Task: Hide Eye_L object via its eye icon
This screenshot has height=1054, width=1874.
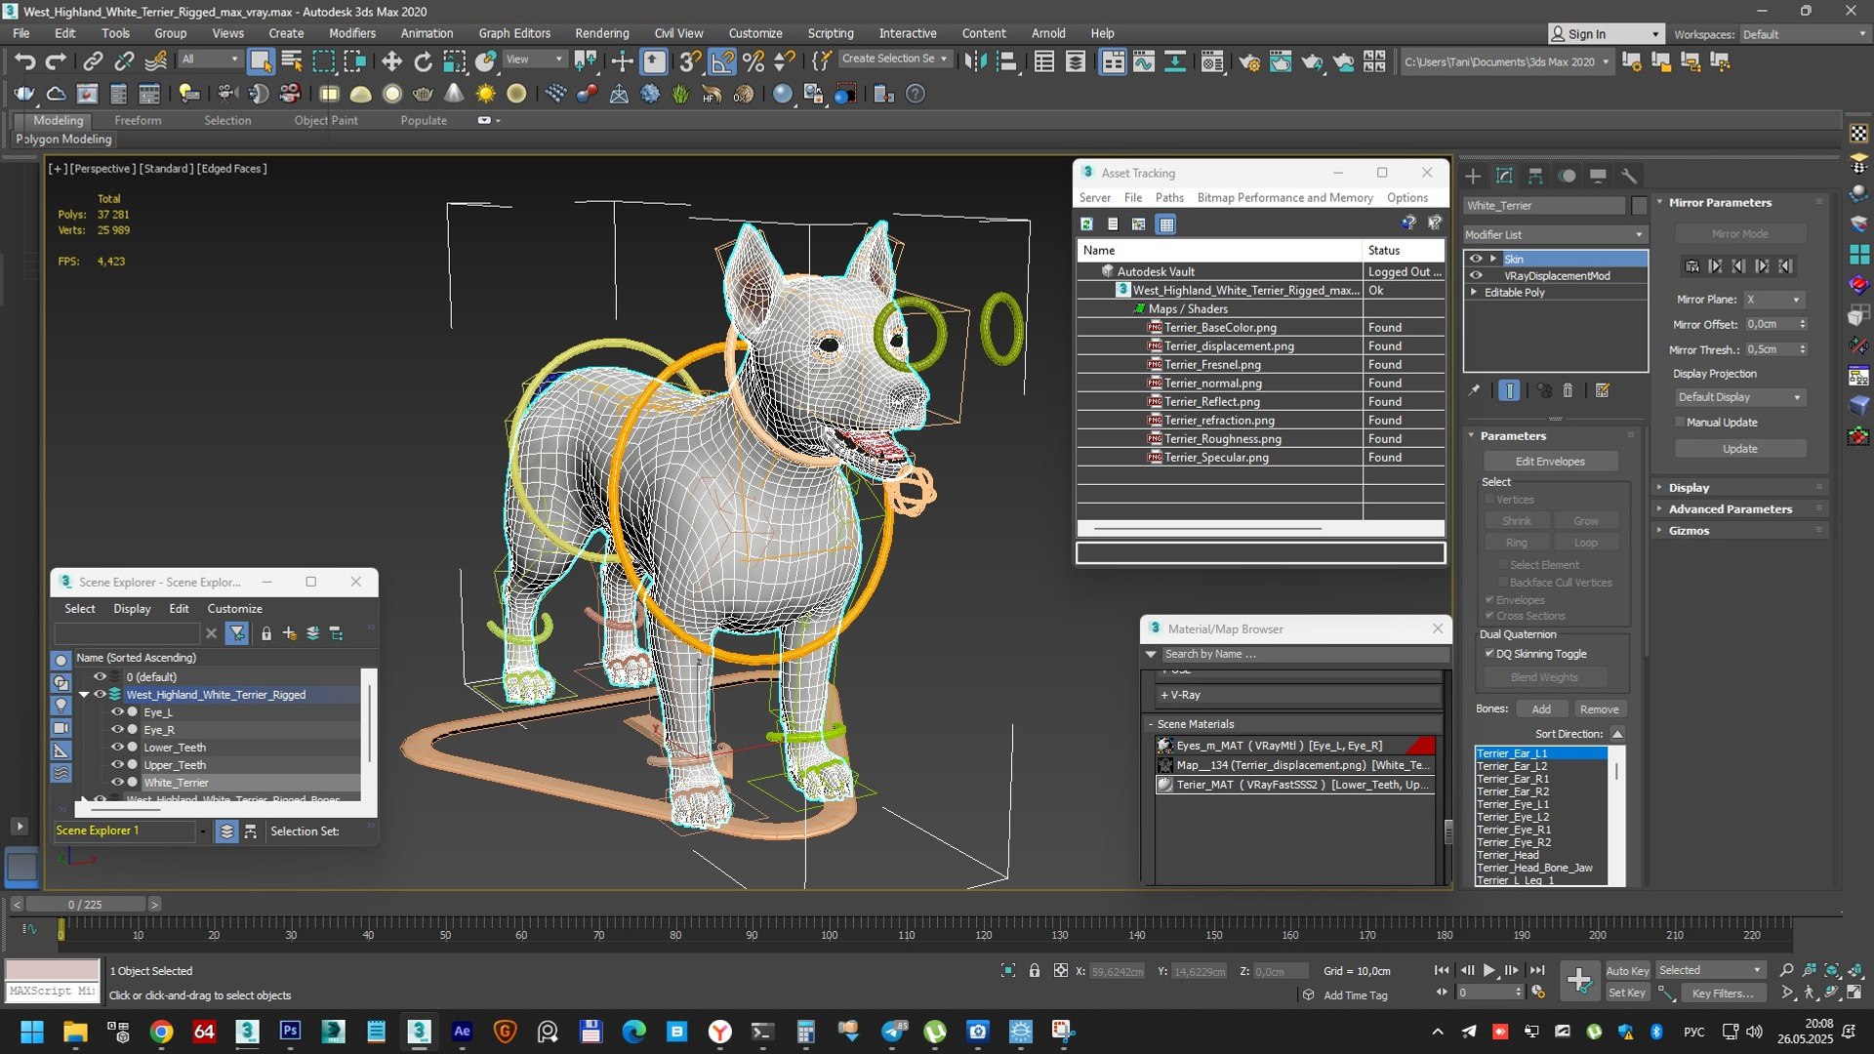Action: (x=117, y=711)
